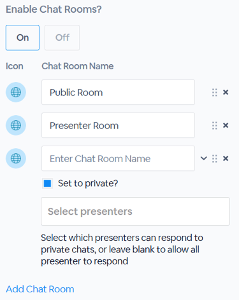Click the Chat Room Name column header
This screenshot has height=300, width=239.
point(78,66)
